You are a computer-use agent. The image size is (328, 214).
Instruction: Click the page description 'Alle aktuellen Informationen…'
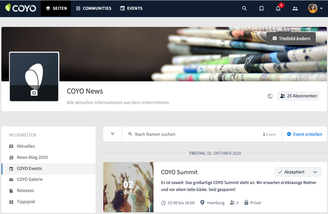click(118, 103)
